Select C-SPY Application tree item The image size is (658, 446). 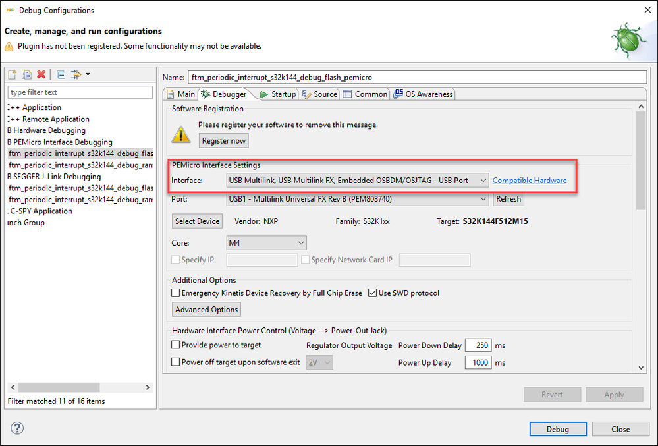40,211
